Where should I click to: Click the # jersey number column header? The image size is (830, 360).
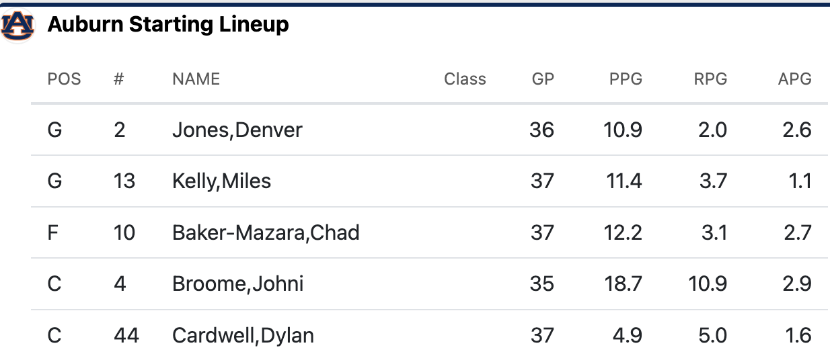(x=119, y=79)
